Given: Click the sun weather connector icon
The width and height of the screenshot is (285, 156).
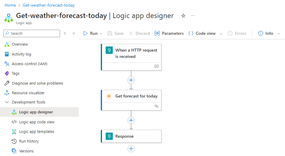Looking at the screenshot, I should [x=109, y=96].
